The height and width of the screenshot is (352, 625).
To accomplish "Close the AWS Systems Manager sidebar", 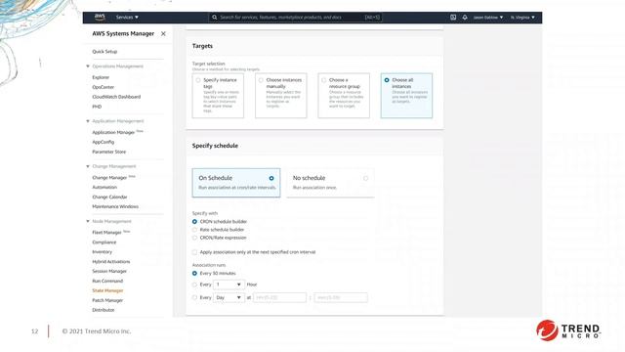I will [x=163, y=34].
